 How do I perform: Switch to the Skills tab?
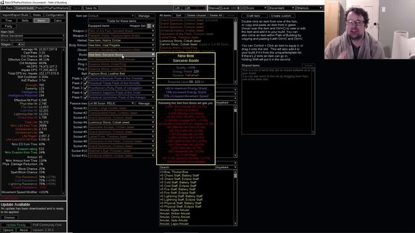tap(25, 21)
